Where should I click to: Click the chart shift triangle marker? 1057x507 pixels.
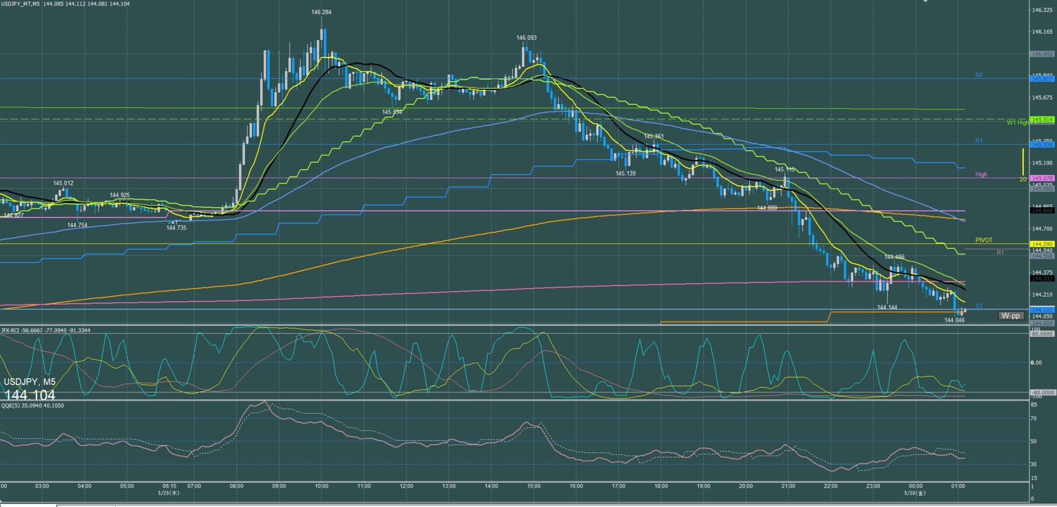[925, 1]
